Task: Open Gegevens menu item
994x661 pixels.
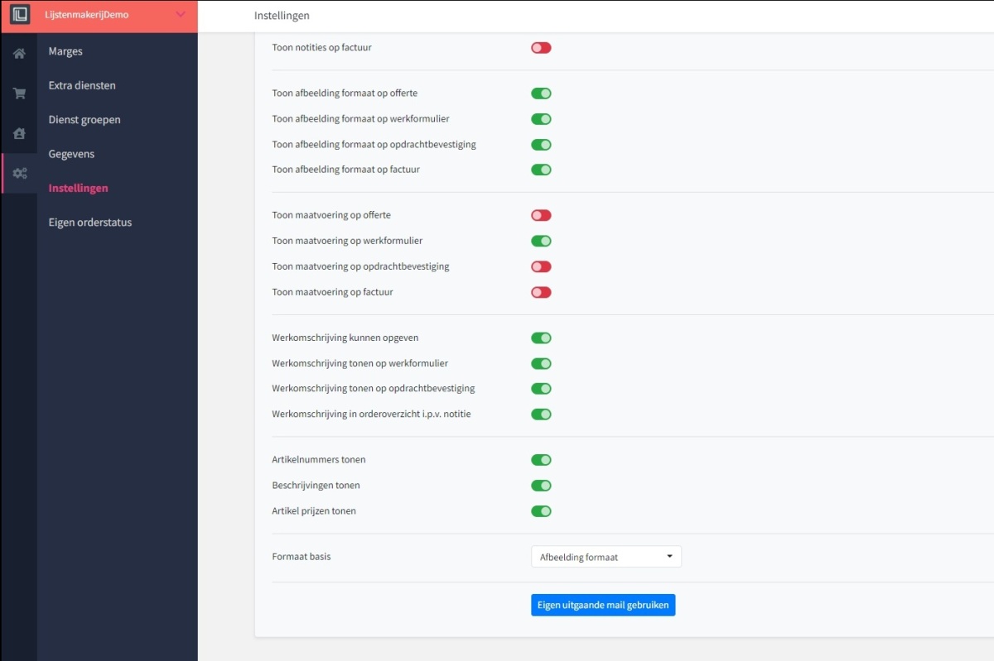Action: point(71,154)
